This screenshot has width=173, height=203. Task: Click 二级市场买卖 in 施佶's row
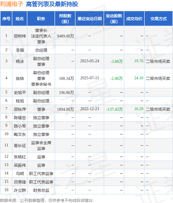[x=158, y=78]
